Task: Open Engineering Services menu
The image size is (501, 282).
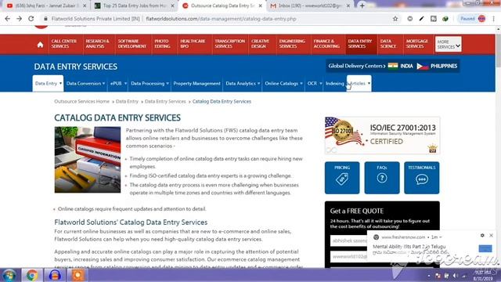Action: pos(292,44)
